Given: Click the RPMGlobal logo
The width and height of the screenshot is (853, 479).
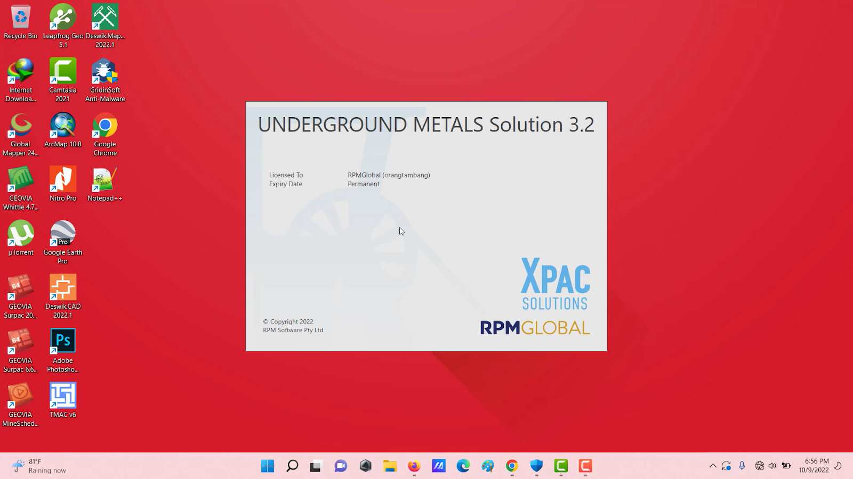Looking at the screenshot, I should coord(535,328).
